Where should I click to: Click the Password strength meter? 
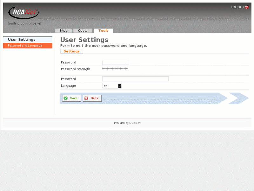click(x=115, y=68)
